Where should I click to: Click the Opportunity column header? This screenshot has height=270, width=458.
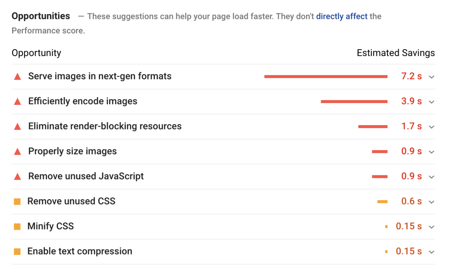pyautogui.click(x=36, y=52)
